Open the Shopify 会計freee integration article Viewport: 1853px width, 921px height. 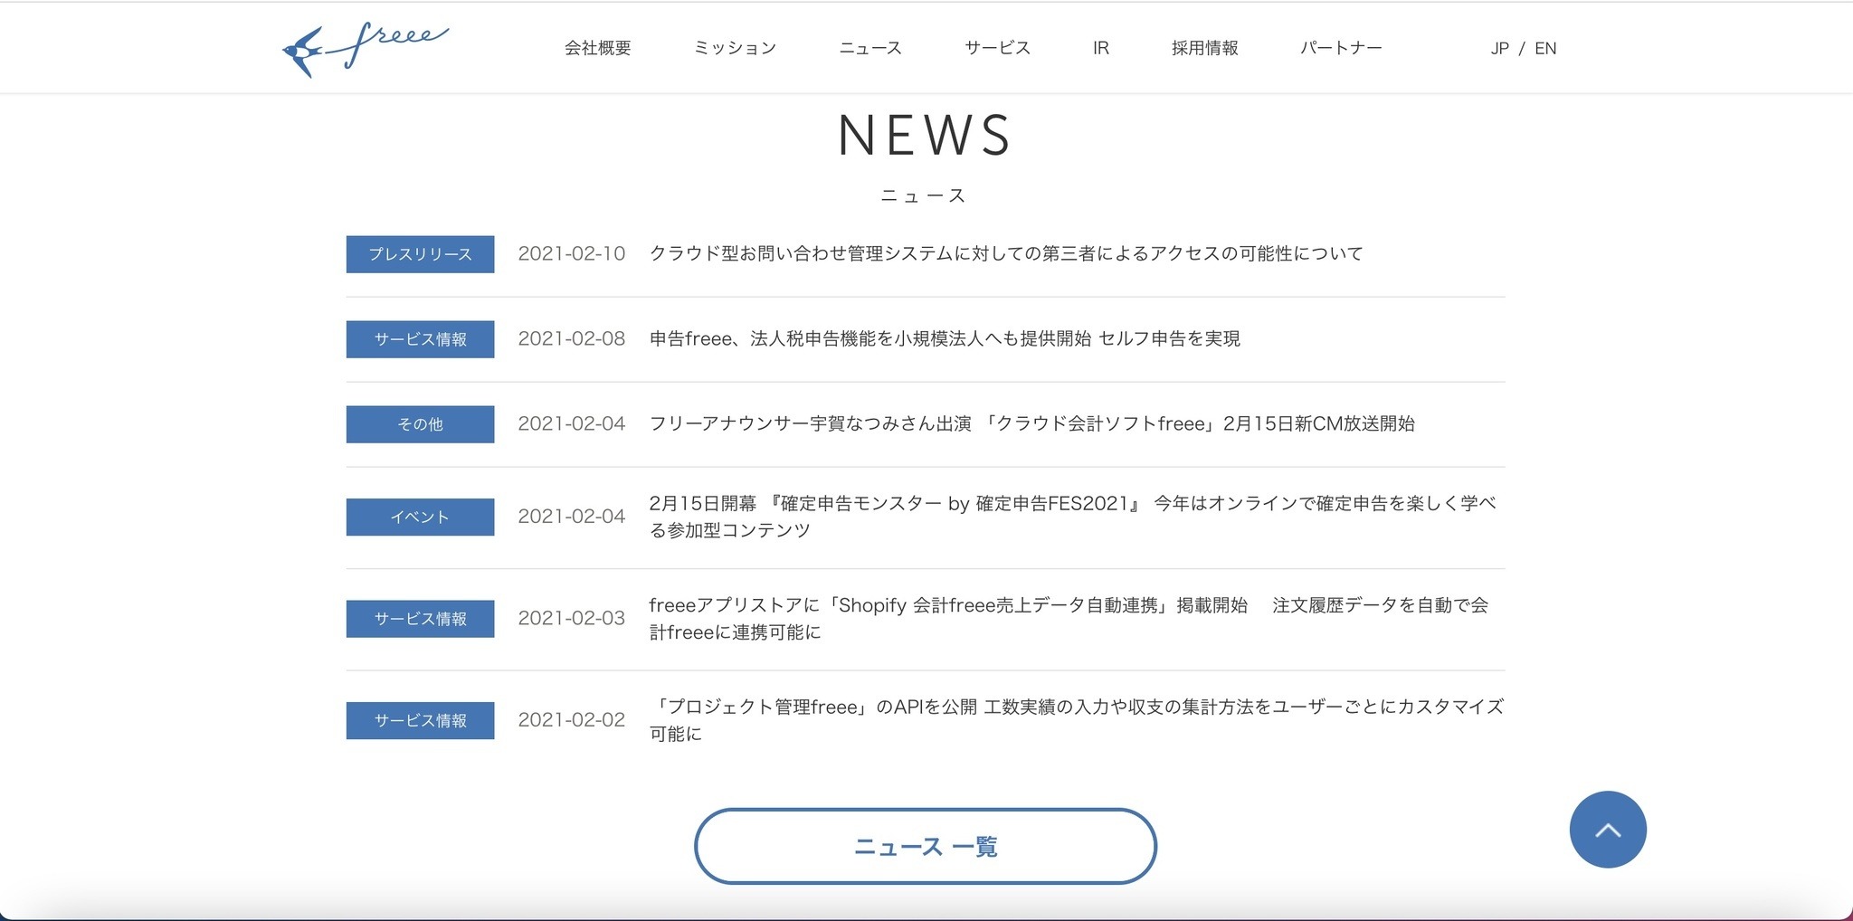[1068, 619]
